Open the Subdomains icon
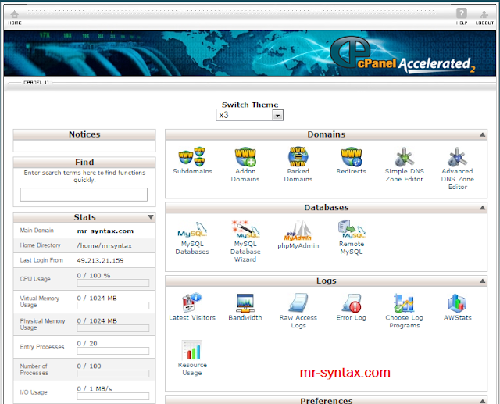The image size is (500, 404). click(192, 156)
